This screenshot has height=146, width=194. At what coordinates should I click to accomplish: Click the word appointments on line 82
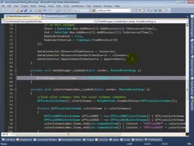[x=114, y=59]
